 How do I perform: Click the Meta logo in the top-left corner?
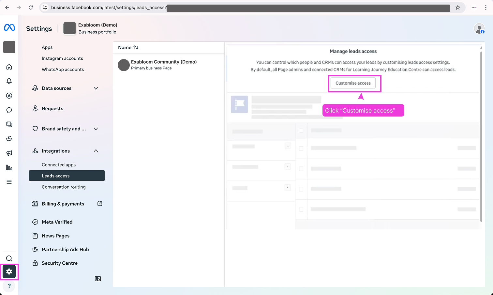9,27
